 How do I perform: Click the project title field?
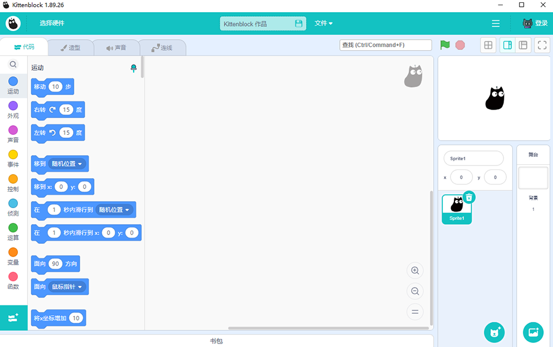[x=263, y=24]
